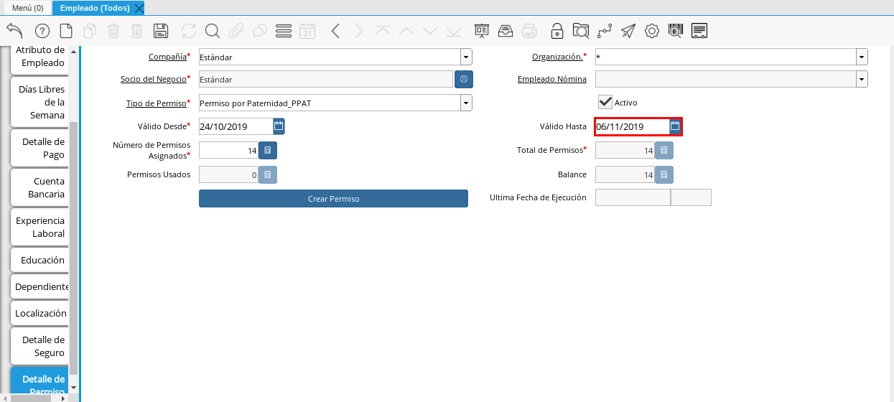894x402 pixels.
Task: Save record with floppy disk icon
Action: [x=161, y=31]
